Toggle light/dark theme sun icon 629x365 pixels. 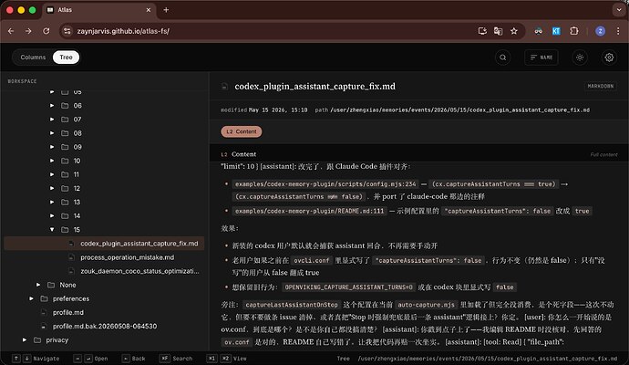[x=580, y=57]
